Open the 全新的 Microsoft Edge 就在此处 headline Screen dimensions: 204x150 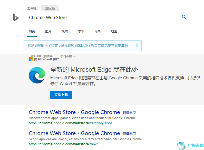94,70
